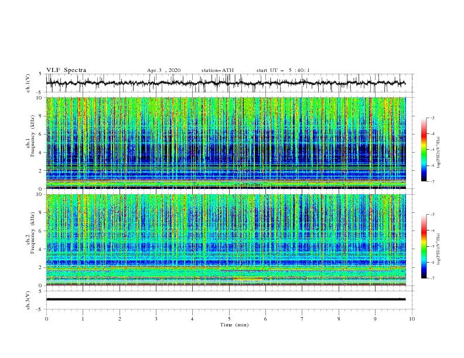This screenshot has width=464, height=358.
Task: Click the ch.1 frequency axis "10" tick label
Action: tap(39, 98)
